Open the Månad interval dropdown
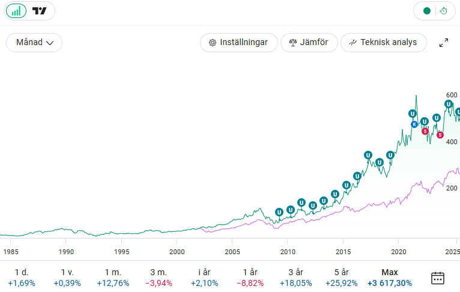 [x=34, y=43]
